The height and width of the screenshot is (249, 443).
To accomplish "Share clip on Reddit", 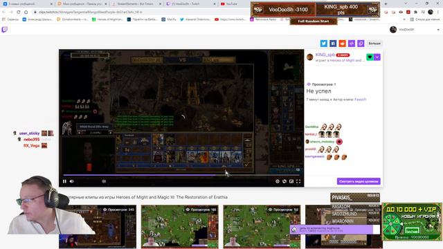I will click(342, 43).
